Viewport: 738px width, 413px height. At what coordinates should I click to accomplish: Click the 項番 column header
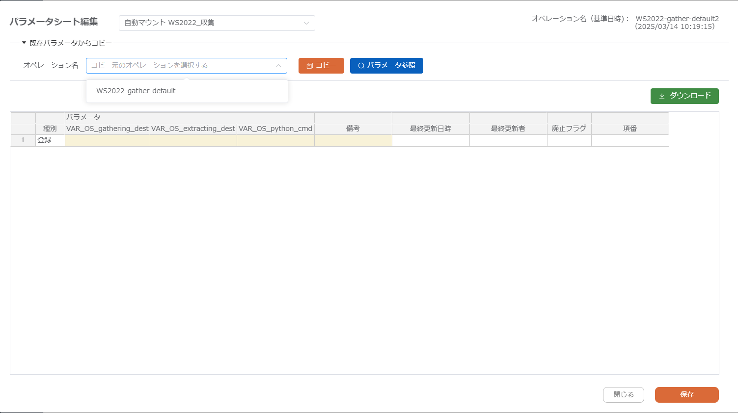630,129
